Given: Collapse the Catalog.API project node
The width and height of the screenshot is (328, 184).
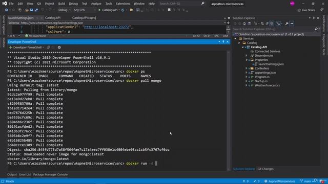Looking at the screenshot, I should point(243,47).
